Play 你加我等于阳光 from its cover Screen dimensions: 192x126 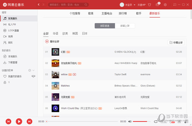tap(55, 63)
